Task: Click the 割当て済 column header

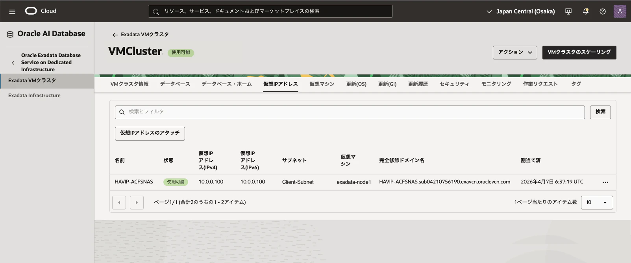Action: (531, 161)
